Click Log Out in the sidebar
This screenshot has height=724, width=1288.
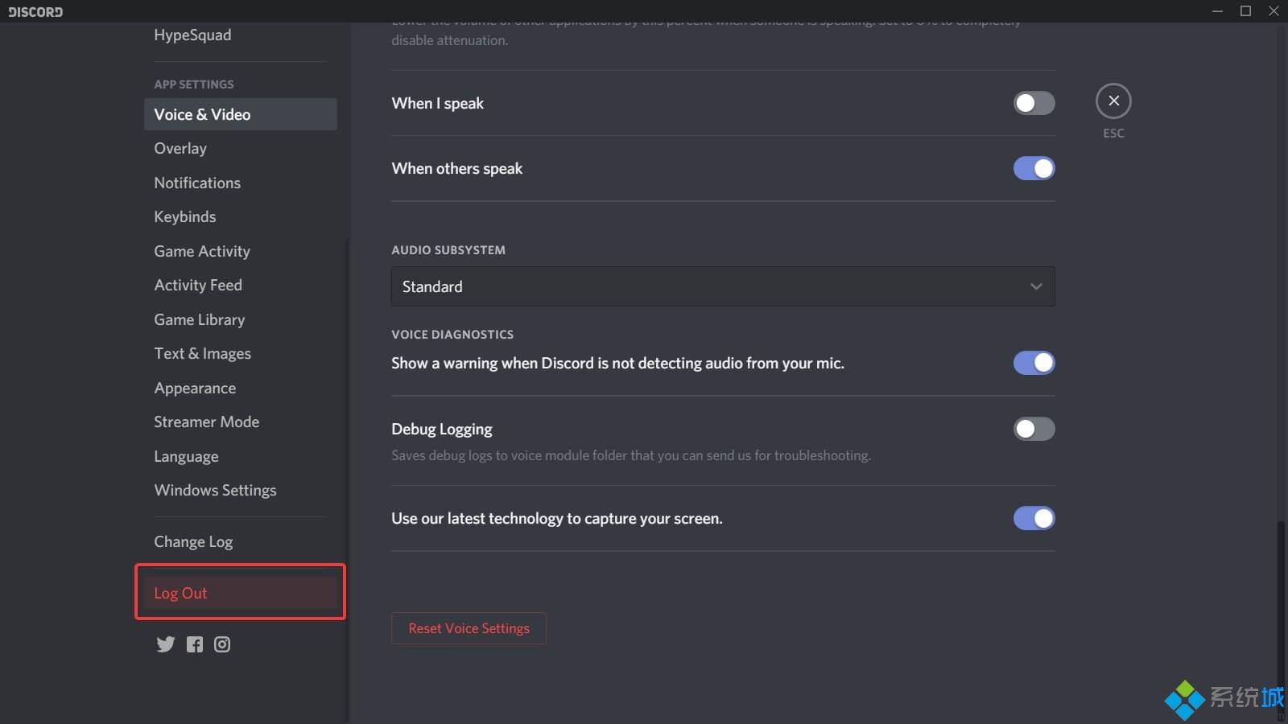[240, 593]
